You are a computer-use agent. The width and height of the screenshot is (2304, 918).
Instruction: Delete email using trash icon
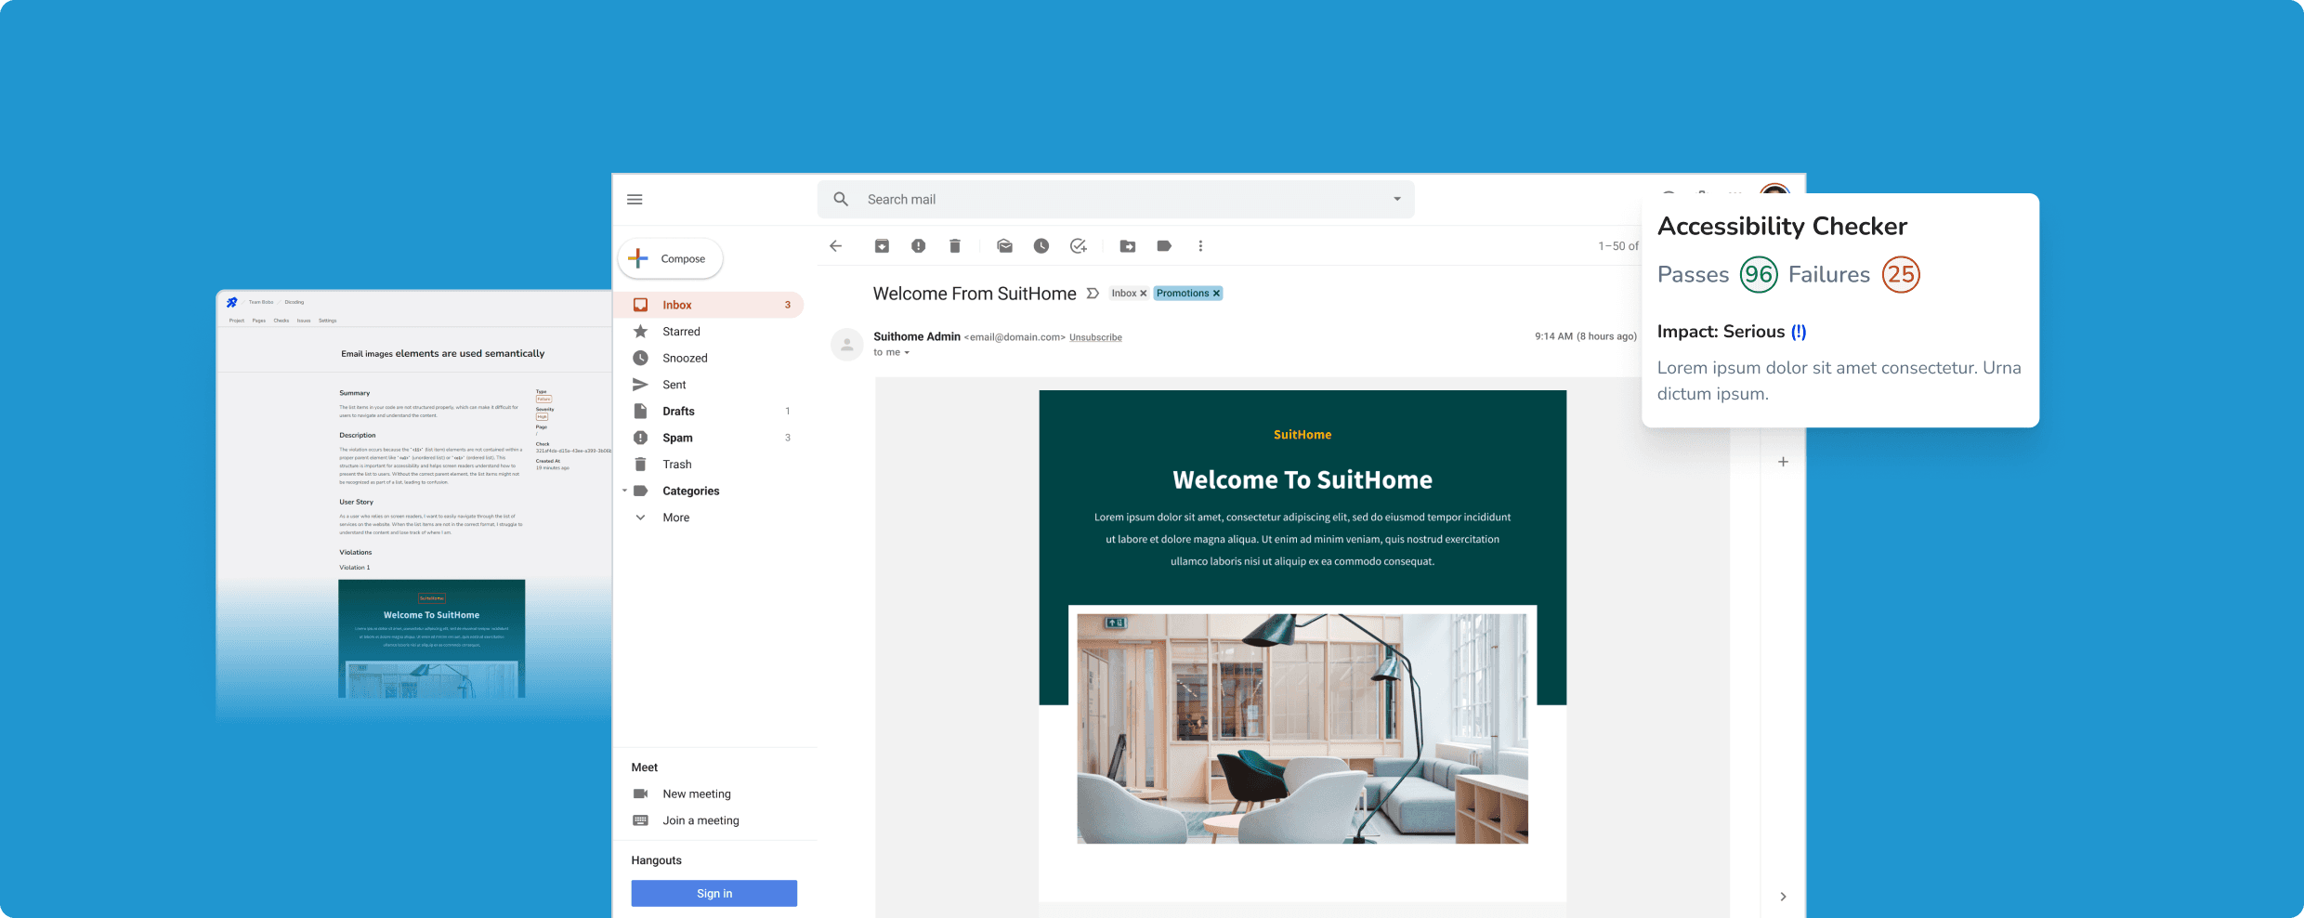(x=954, y=246)
